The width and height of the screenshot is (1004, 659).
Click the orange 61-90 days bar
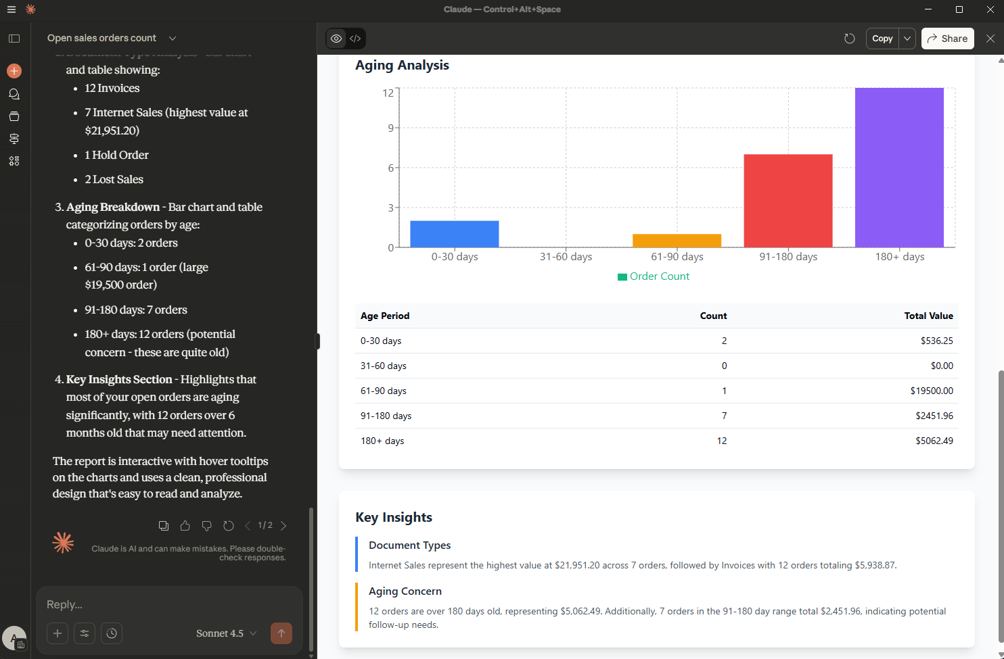(x=677, y=241)
